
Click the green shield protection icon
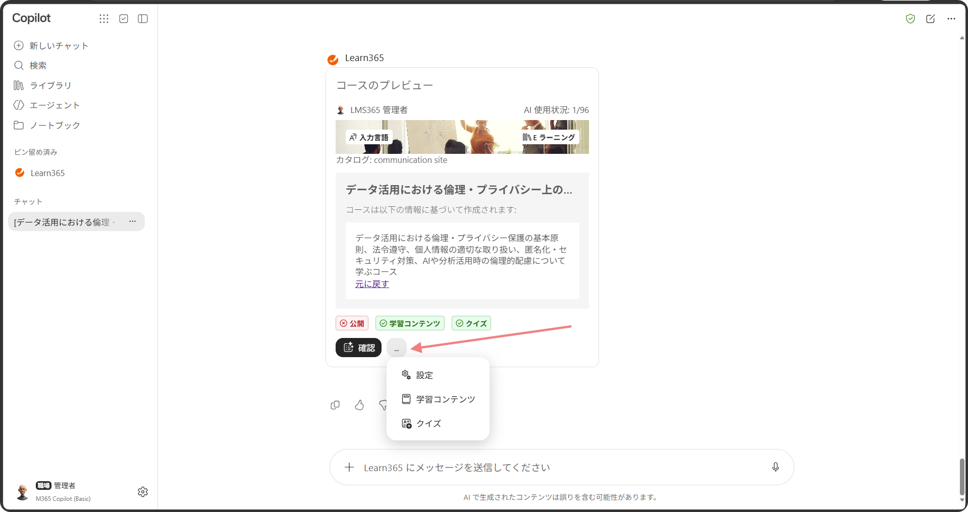click(910, 19)
